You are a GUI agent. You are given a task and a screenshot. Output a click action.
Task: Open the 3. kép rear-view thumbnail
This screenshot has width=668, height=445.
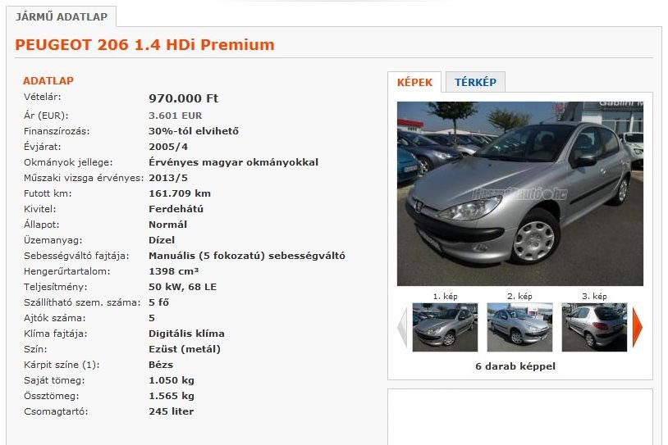[x=594, y=327]
